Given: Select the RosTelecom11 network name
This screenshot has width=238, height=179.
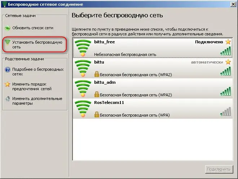Looking at the screenshot, I should click(109, 102).
